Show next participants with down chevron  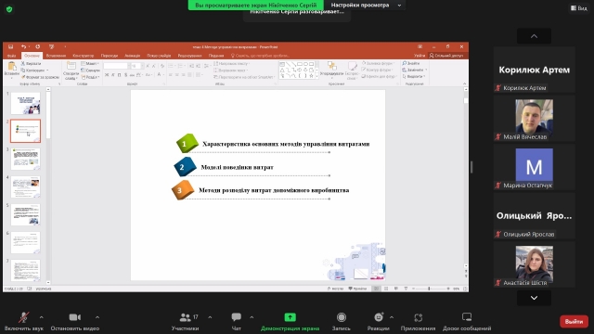534,298
